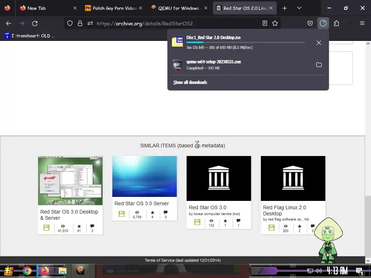The image size is (371, 278).
Task: Open the tracking protection shield icon
Action: (x=70, y=23)
